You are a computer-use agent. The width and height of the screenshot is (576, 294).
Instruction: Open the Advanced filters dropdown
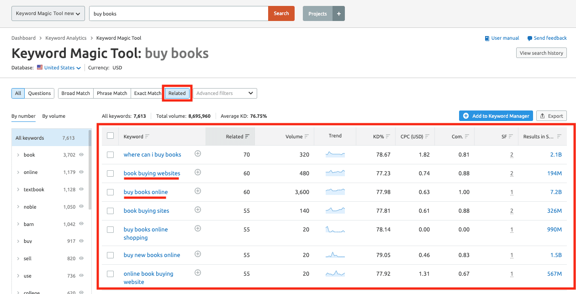(224, 93)
